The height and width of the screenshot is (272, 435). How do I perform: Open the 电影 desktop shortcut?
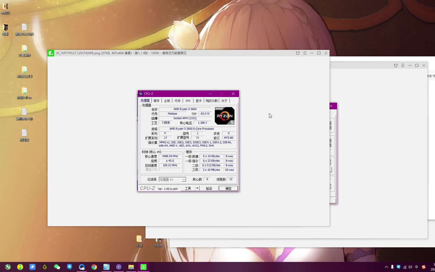[x=5, y=29]
